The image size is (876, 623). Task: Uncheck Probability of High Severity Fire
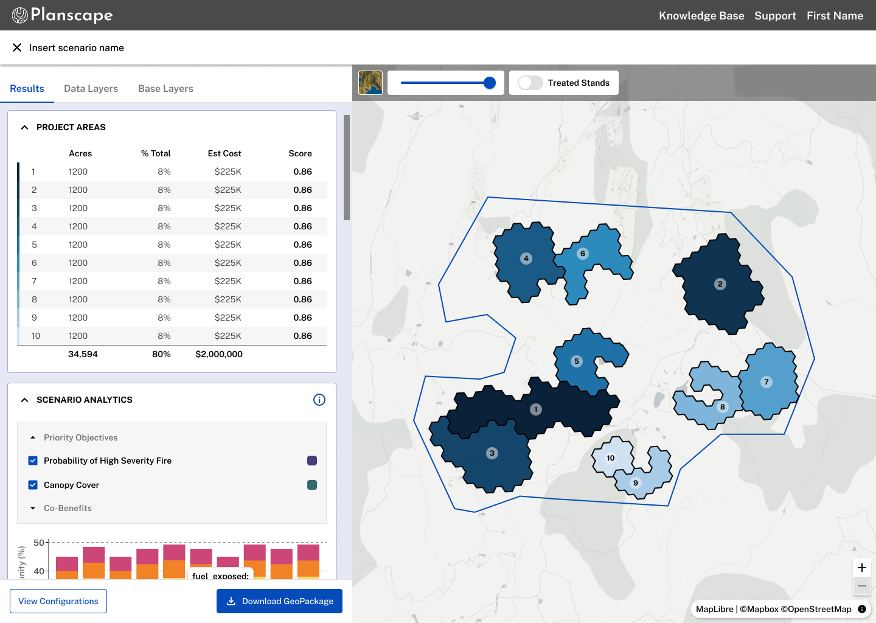click(33, 461)
